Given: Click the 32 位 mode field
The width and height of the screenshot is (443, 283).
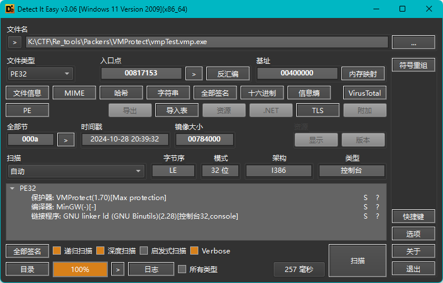Looking at the screenshot, I should (x=220, y=170).
